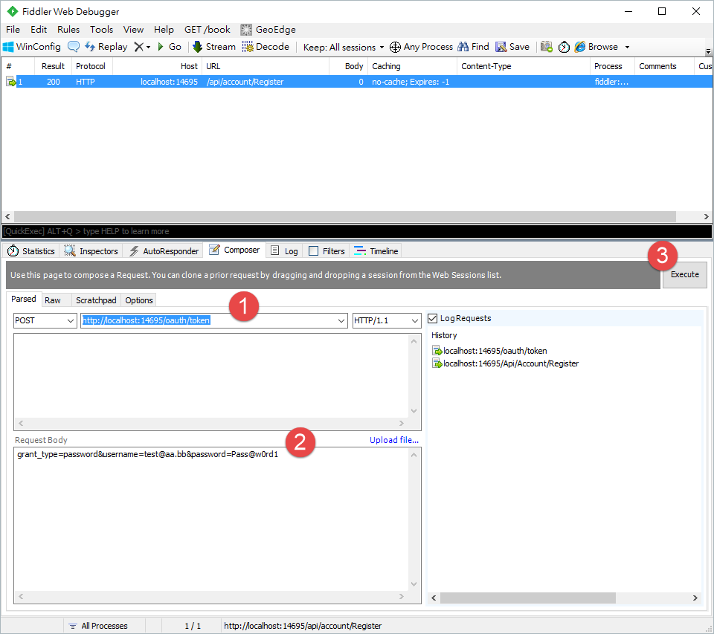
Task: Toggle streaming mode with Stream button
Action: point(213,46)
